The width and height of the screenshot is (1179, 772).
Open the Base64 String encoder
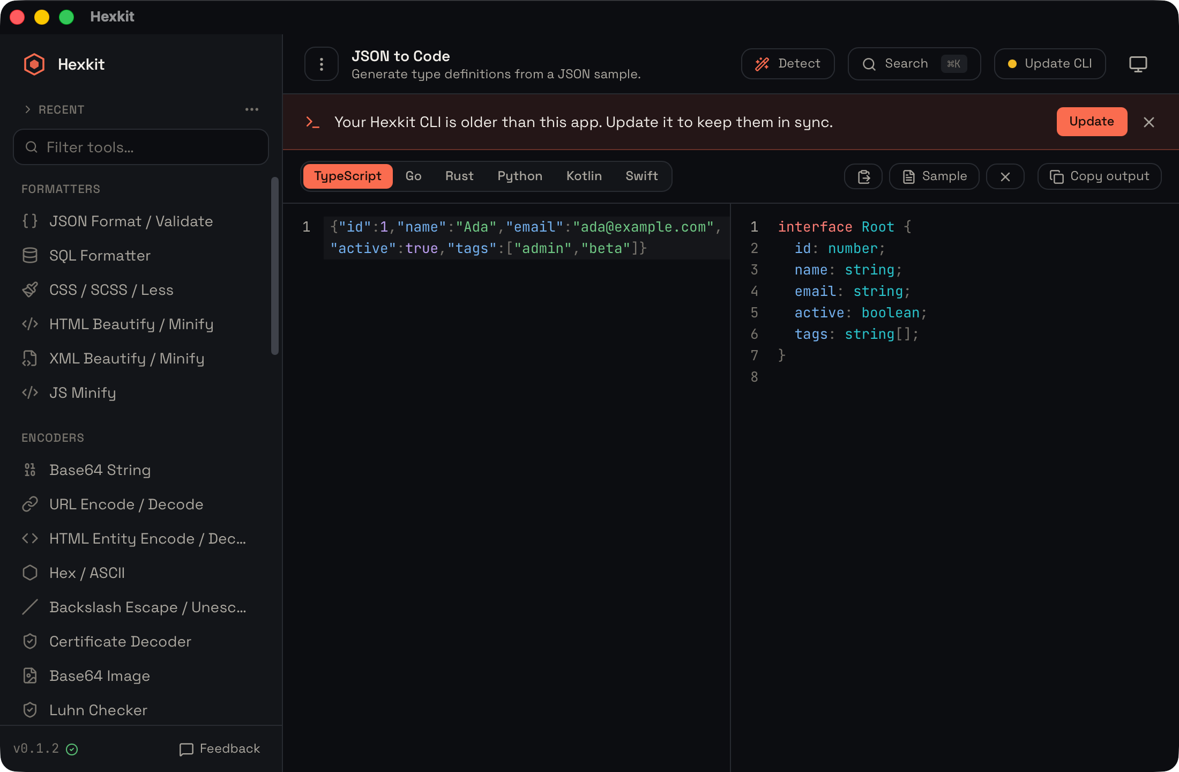click(x=141, y=470)
